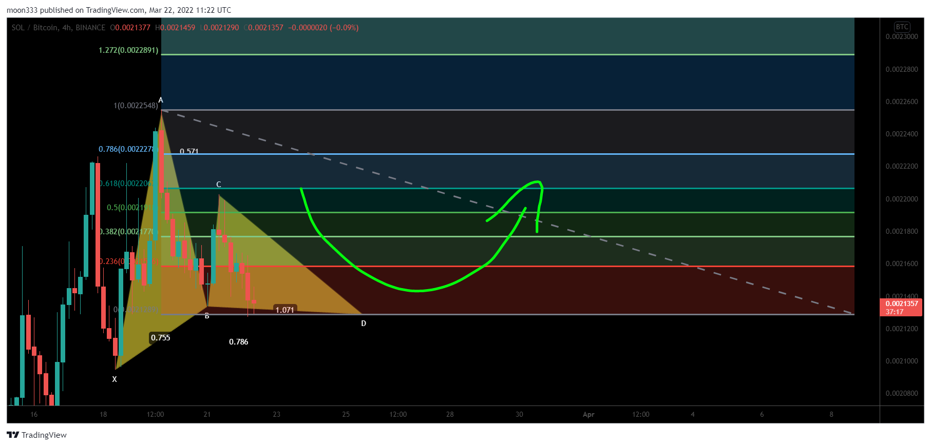Click the 12:00 label between 18 and 21
This screenshot has height=446, width=931.
tap(155, 414)
